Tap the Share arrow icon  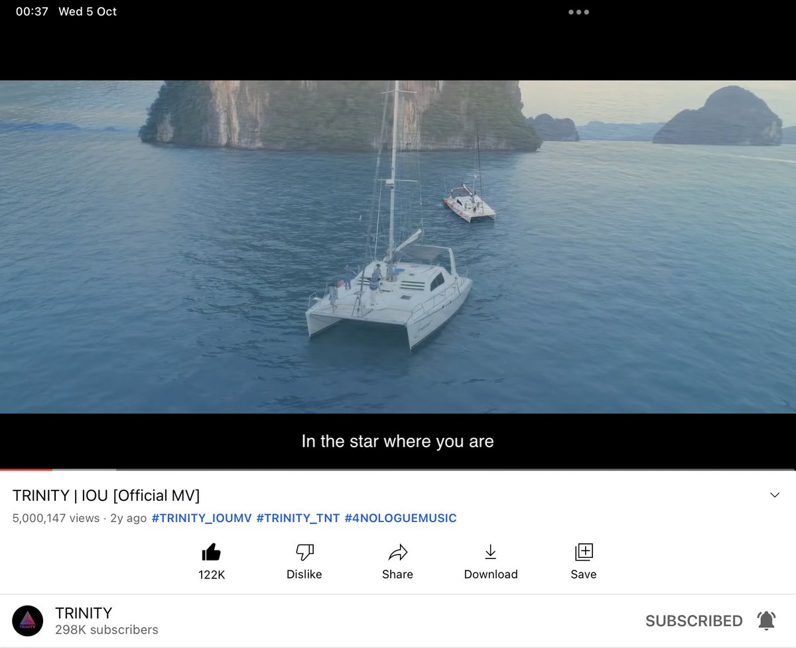[397, 552]
